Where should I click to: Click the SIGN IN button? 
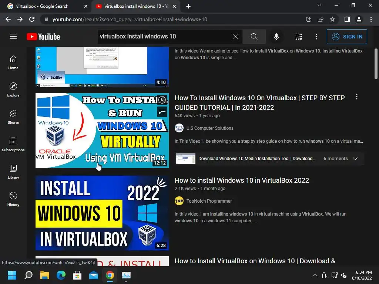(x=346, y=37)
